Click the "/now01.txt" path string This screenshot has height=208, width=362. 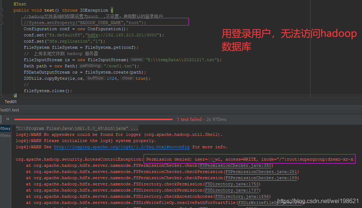[x=119, y=66]
